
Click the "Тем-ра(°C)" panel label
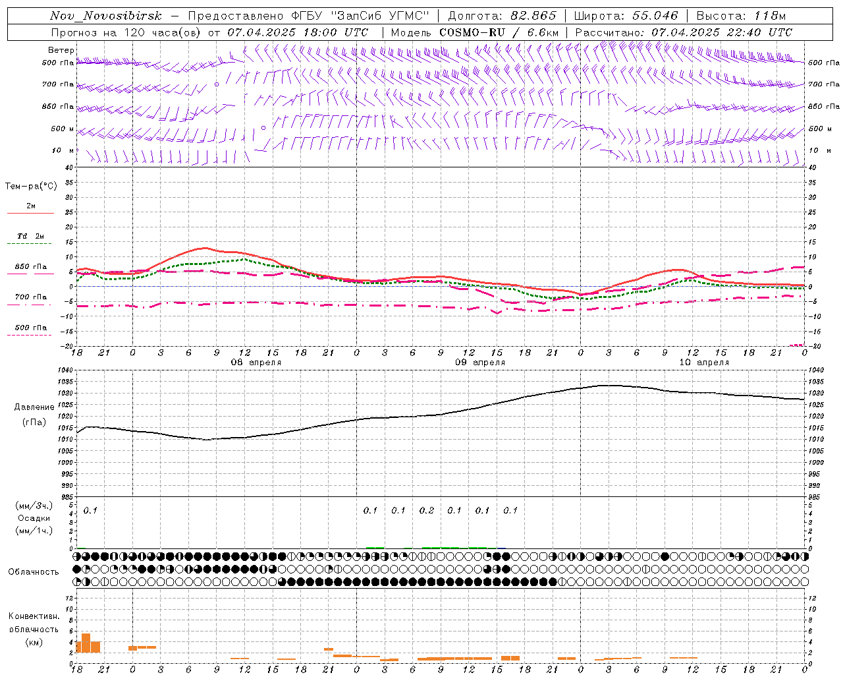pos(31,187)
